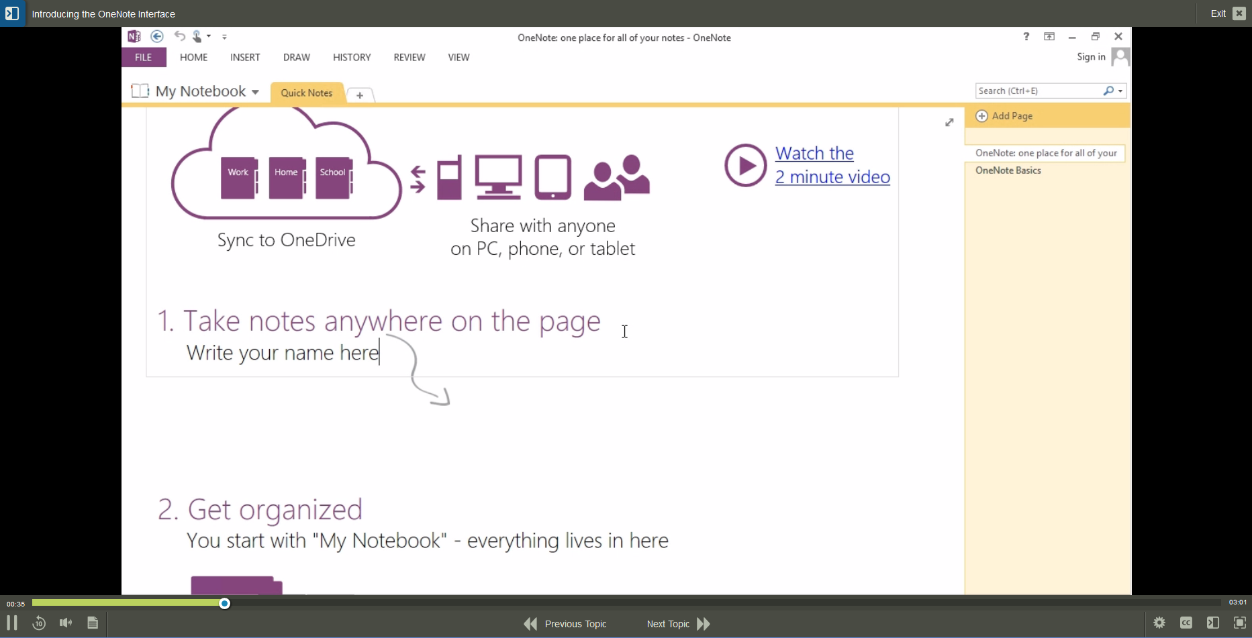Viewport: 1252px width, 638px height.
Task: Enter fullscreen mode
Action: click(1240, 623)
